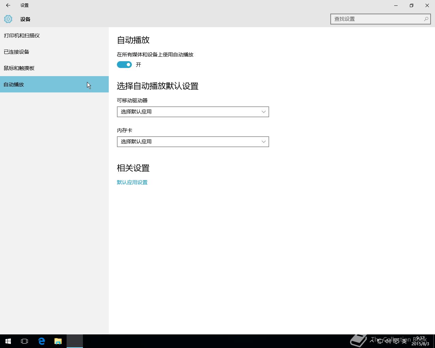Click the back arrow in Settings title bar
435x348 pixels.
coord(8,5)
